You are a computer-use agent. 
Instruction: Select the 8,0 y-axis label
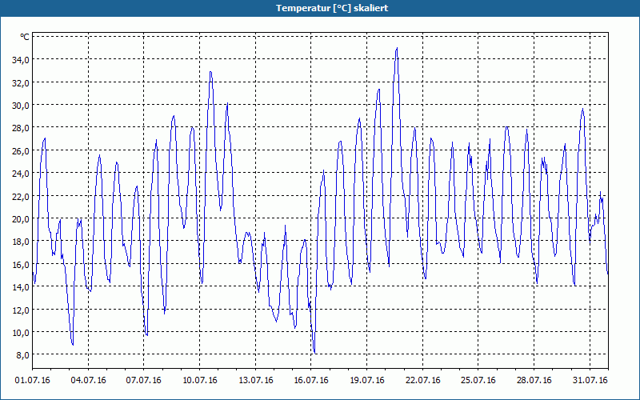coord(23,354)
